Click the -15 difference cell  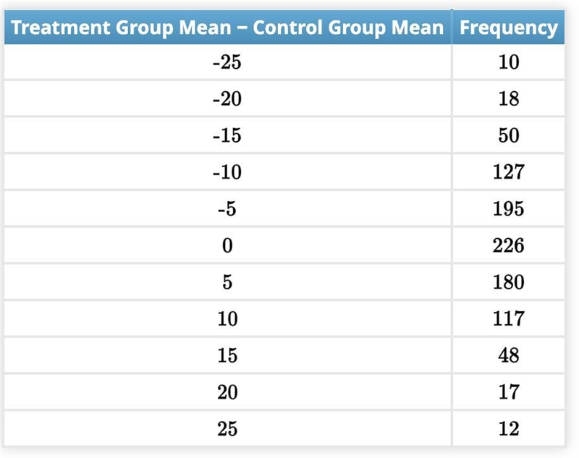(227, 135)
